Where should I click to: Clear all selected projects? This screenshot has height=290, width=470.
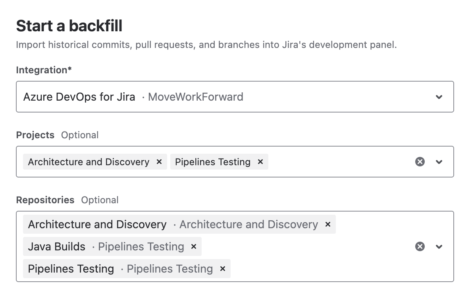pos(420,162)
